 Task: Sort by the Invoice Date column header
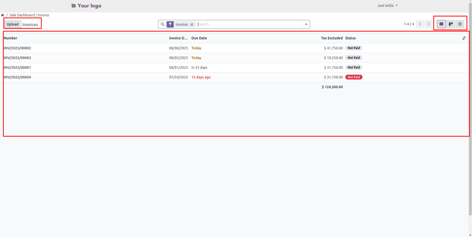pos(178,38)
